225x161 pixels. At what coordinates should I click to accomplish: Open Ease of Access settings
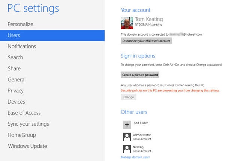24,113
